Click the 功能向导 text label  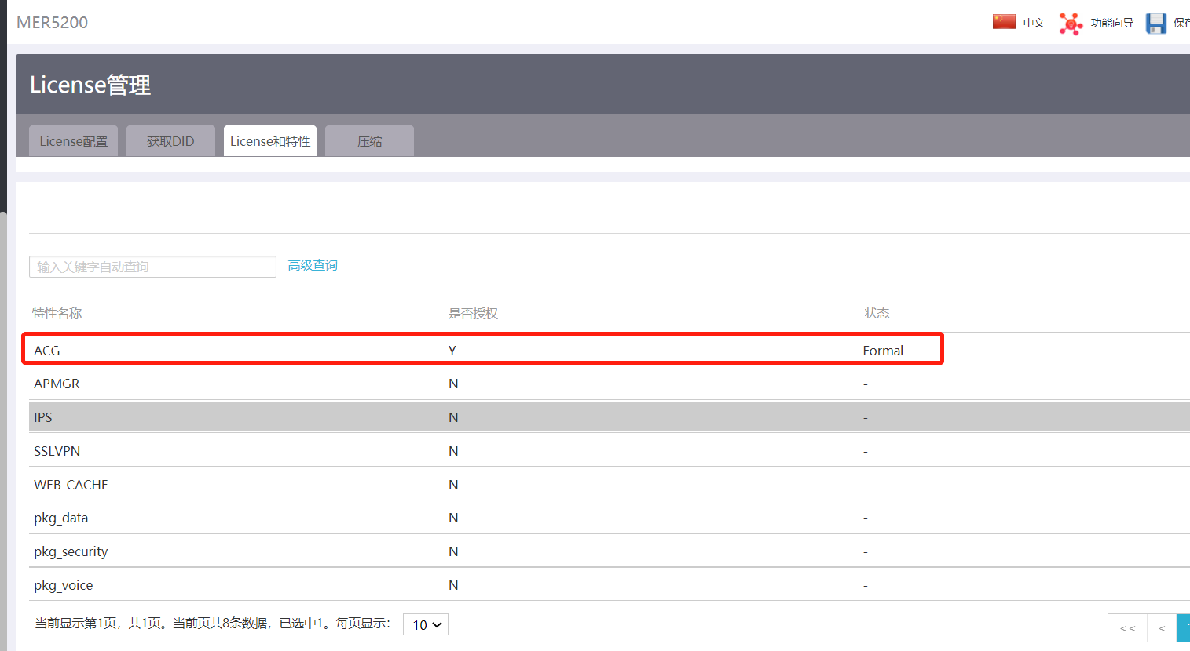(x=1112, y=23)
